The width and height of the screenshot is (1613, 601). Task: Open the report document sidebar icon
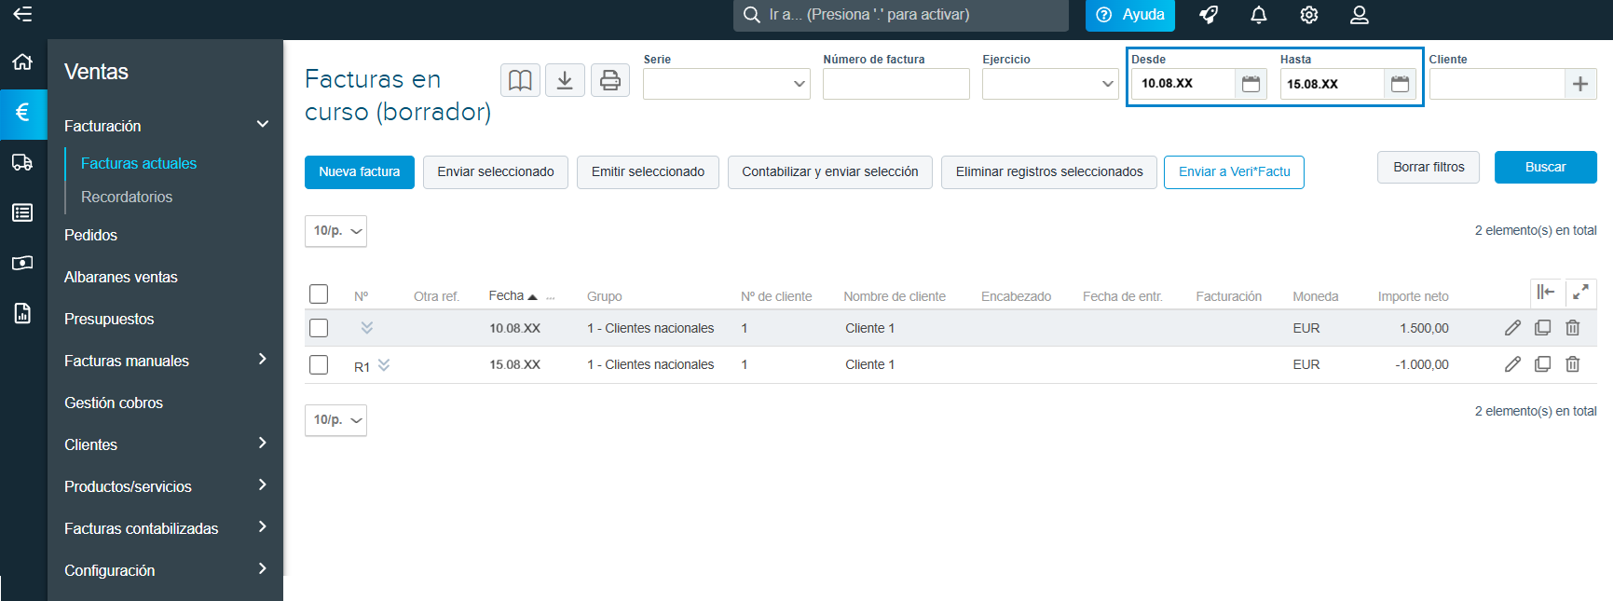point(22,313)
